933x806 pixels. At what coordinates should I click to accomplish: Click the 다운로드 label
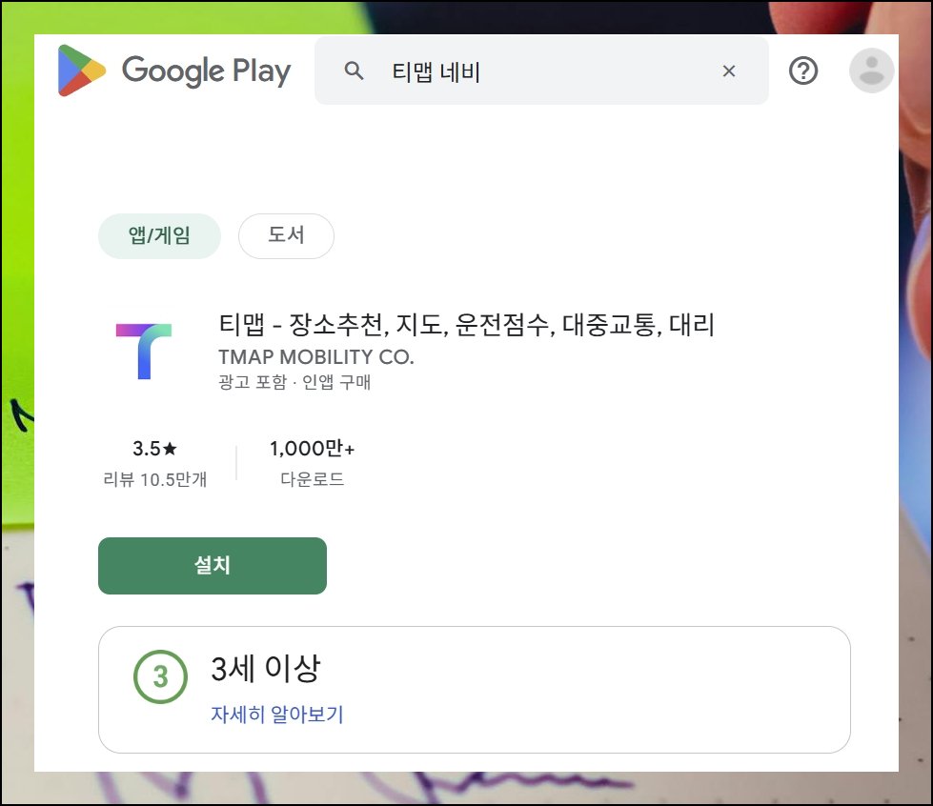point(313,479)
